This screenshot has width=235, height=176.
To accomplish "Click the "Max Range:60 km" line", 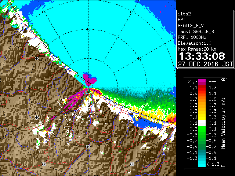I will 197,49.
